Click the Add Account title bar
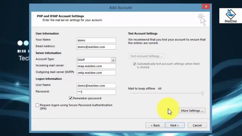Viewport: 242px width, 136px height. (120, 8)
